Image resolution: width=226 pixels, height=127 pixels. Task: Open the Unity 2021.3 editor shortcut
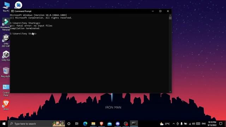pyautogui.click(x=6, y=41)
